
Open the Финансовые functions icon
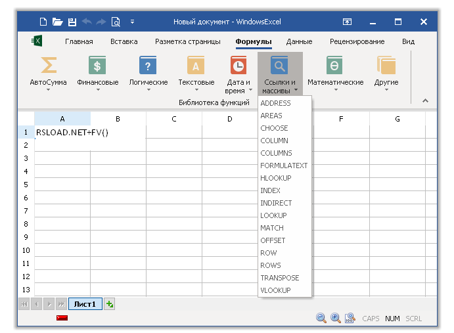[x=97, y=65]
